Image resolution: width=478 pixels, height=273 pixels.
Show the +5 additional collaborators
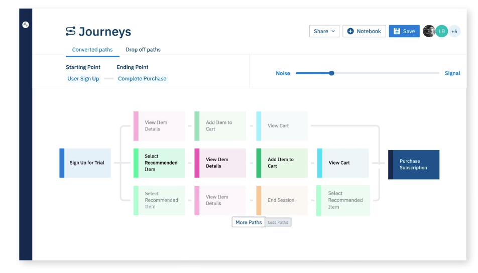pyautogui.click(x=454, y=31)
